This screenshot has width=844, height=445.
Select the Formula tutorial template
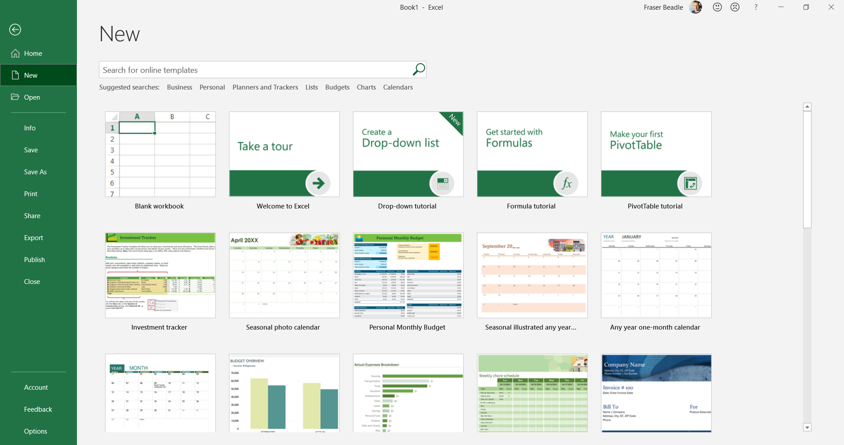coord(532,154)
